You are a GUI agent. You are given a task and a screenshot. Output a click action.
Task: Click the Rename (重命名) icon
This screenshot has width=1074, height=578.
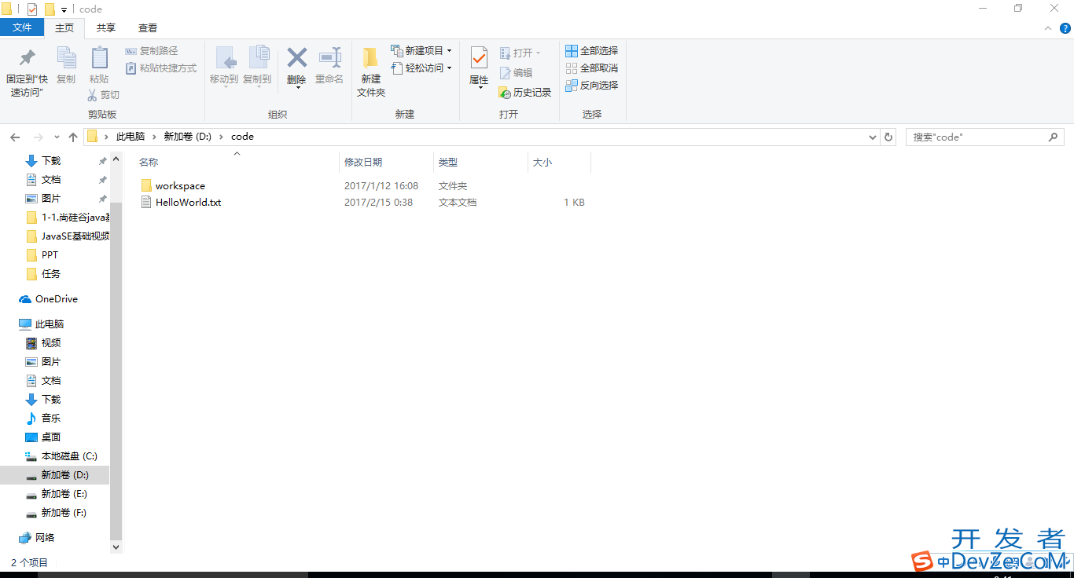pos(329,58)
